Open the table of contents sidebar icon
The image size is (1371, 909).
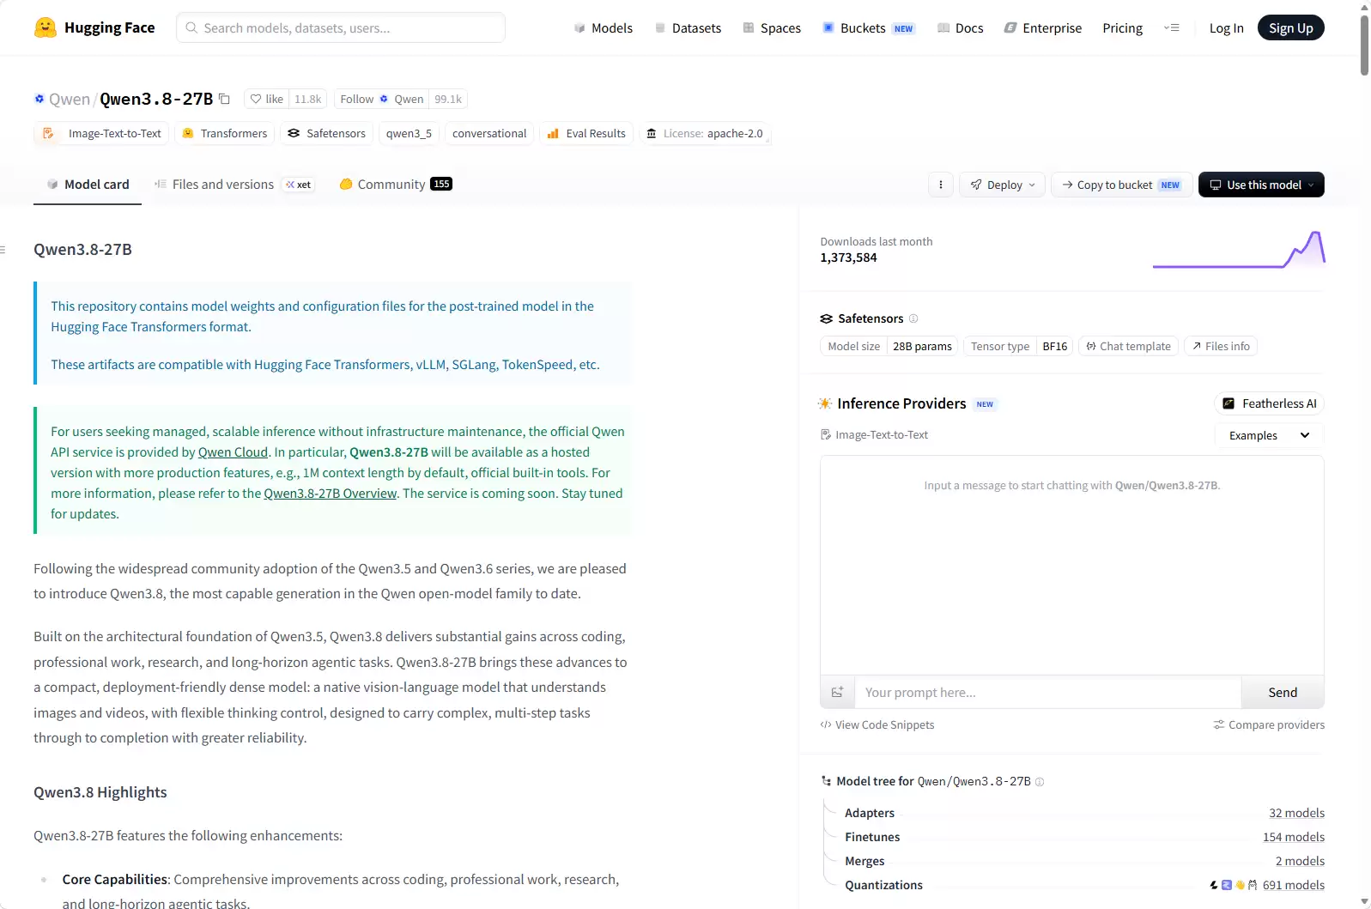click(3, 250)
